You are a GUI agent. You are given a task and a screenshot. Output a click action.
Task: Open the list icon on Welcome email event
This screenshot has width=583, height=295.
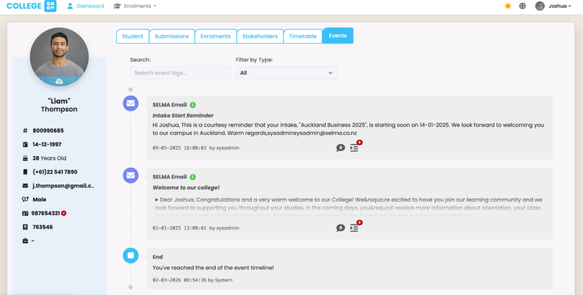tap(354, 228)
